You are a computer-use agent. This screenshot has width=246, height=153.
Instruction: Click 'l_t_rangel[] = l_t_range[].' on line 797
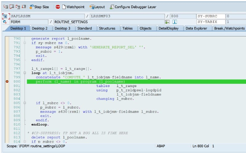pyautogui.click(x=61, y=69)
